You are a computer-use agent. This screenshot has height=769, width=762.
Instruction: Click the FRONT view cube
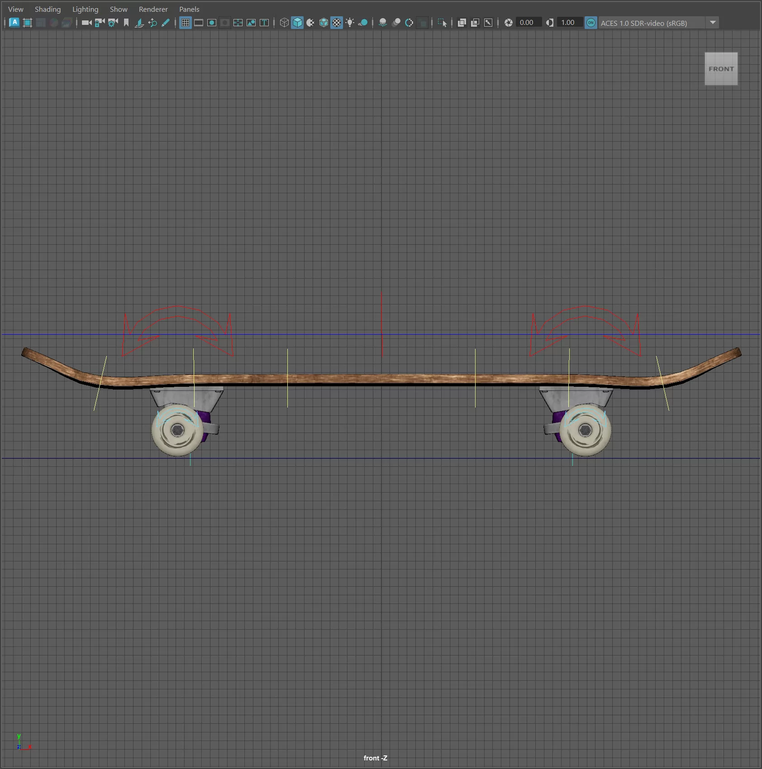click(721, 69)
